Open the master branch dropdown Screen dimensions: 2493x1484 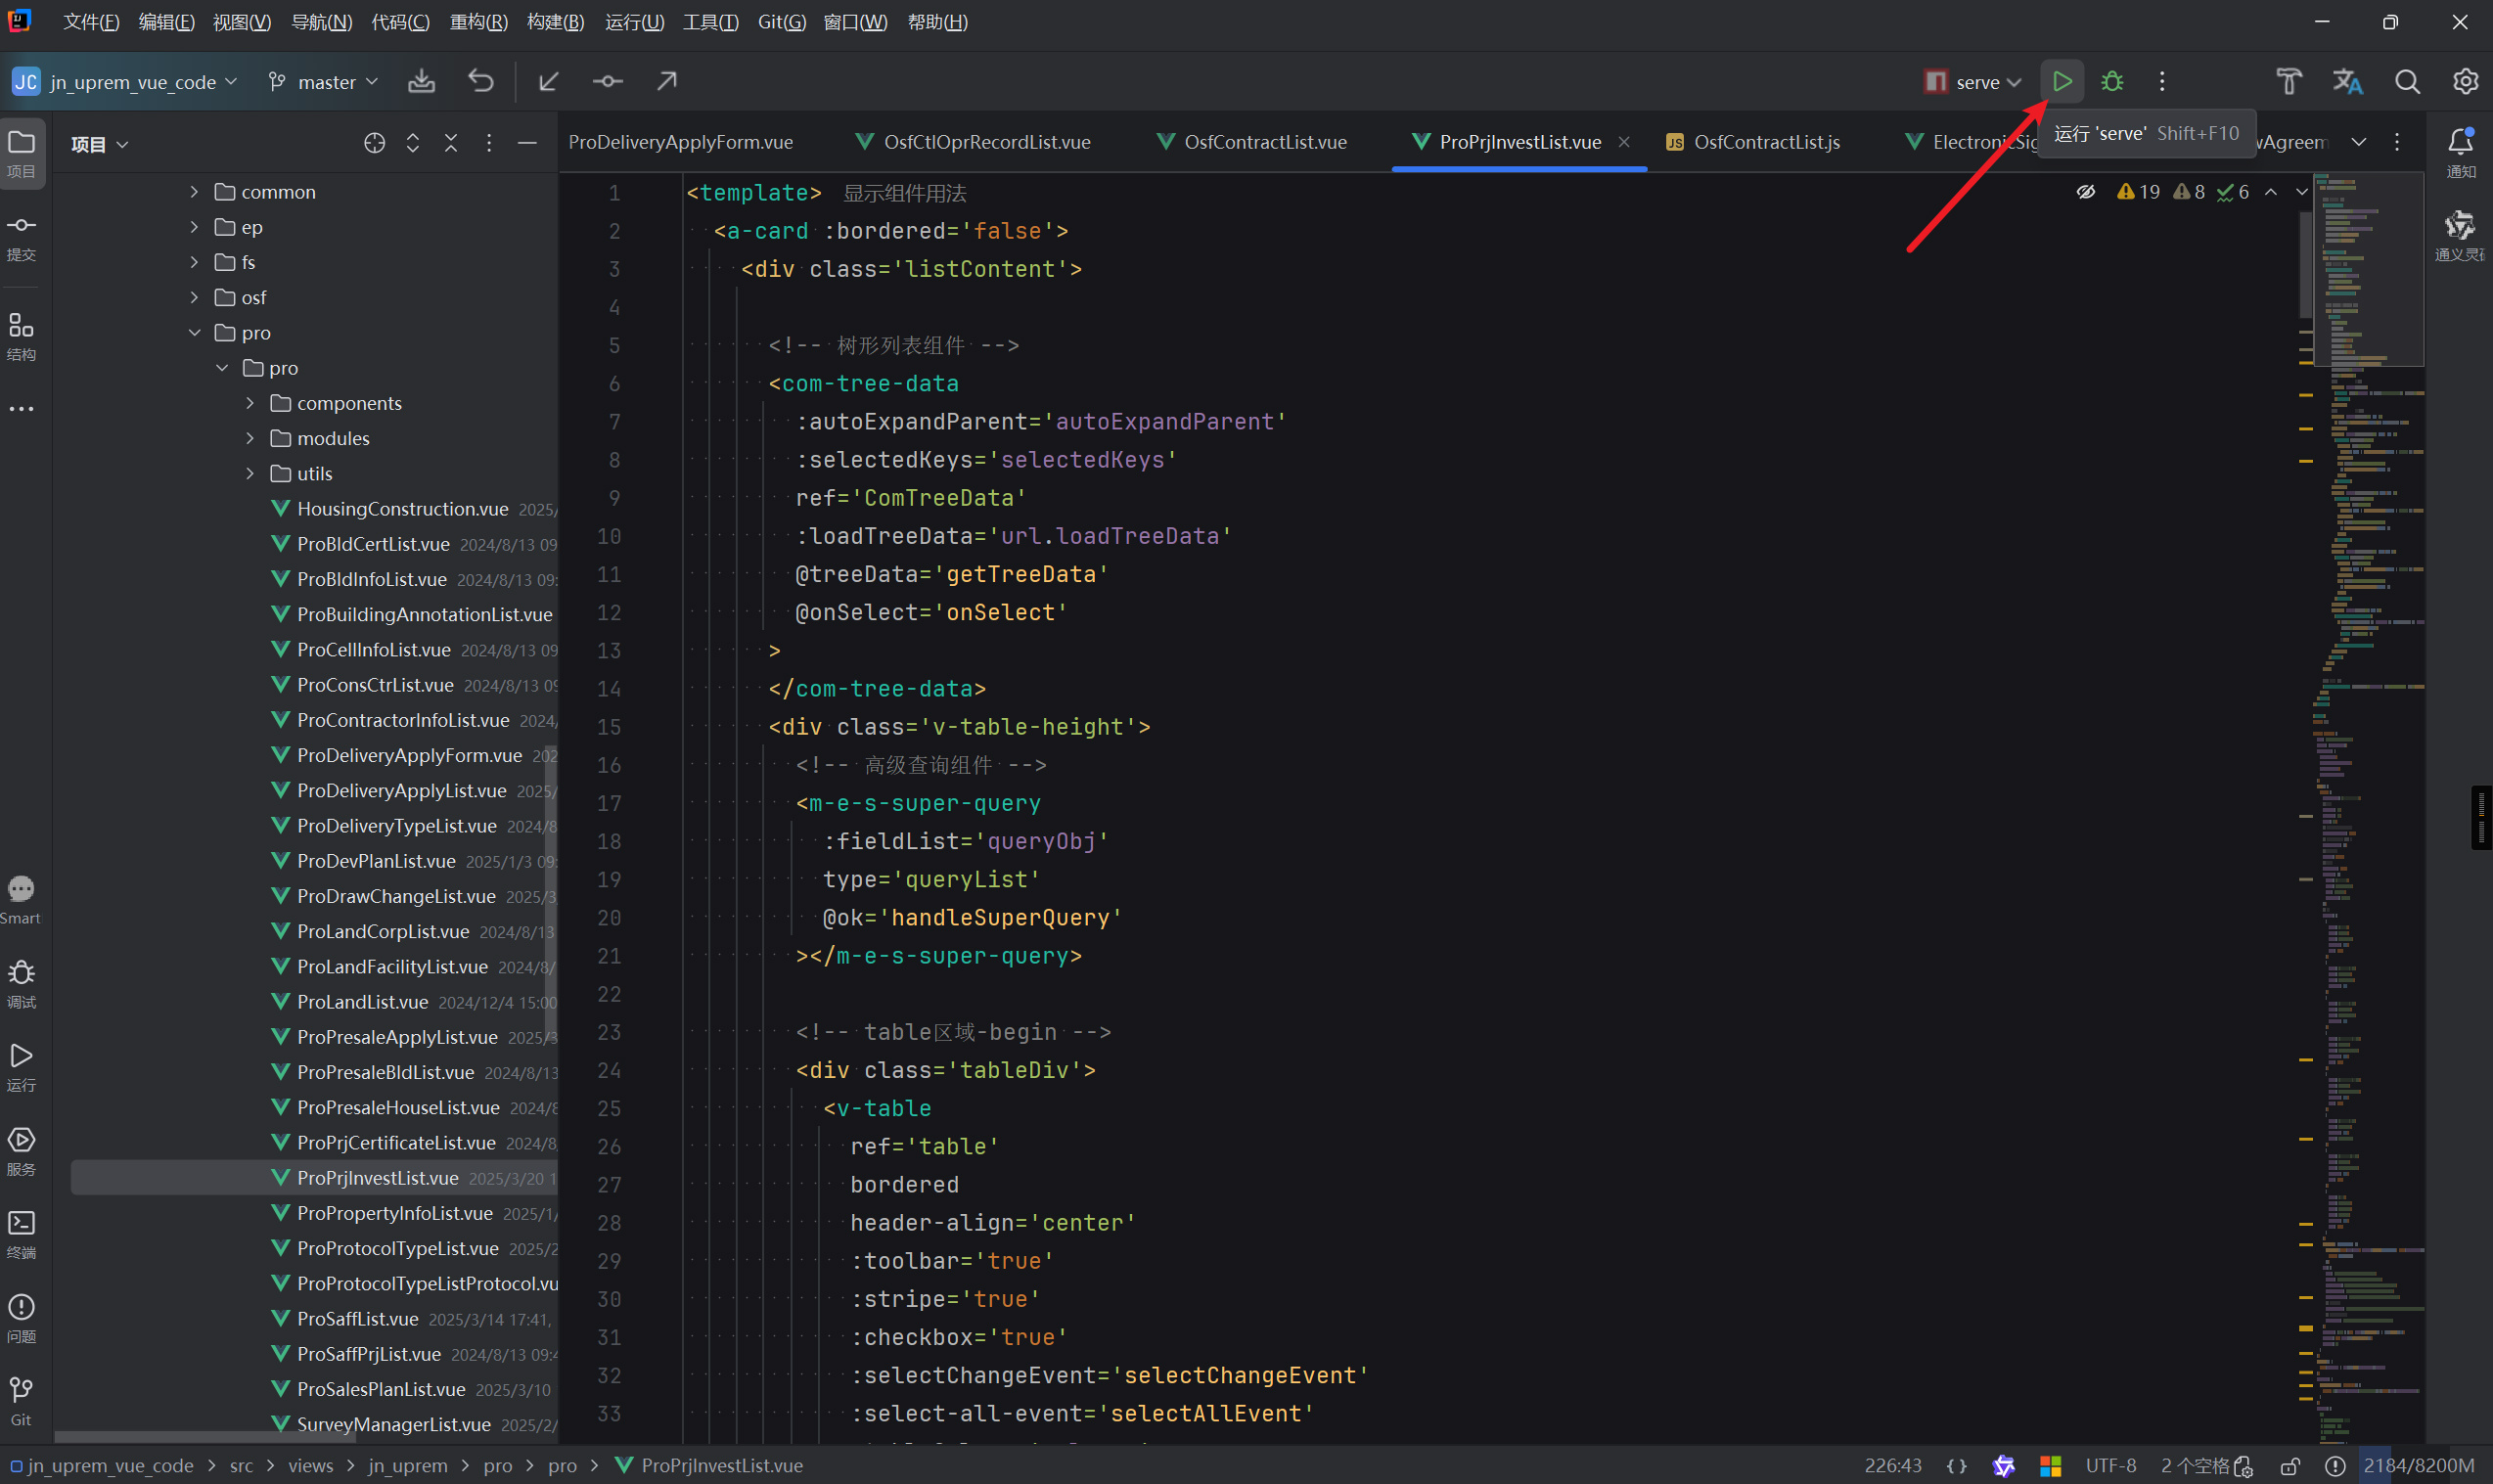pyautogui.click(x=324, y=81)
